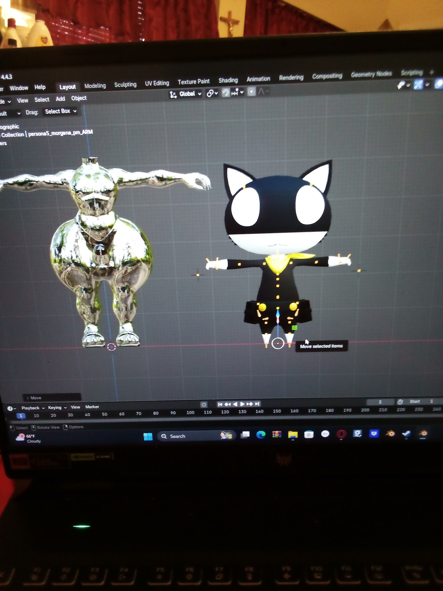Open File Explorer from the taskbar
The width and height of the screenshot is (443, 591).
(293, 434)
